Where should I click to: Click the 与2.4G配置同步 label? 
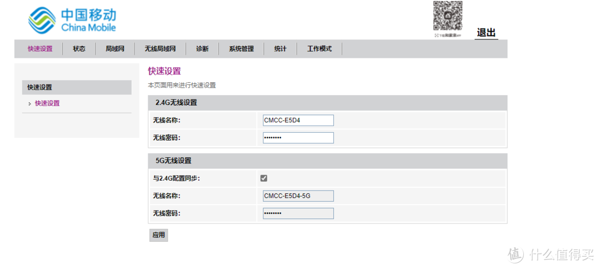click(x=177, y=178)
